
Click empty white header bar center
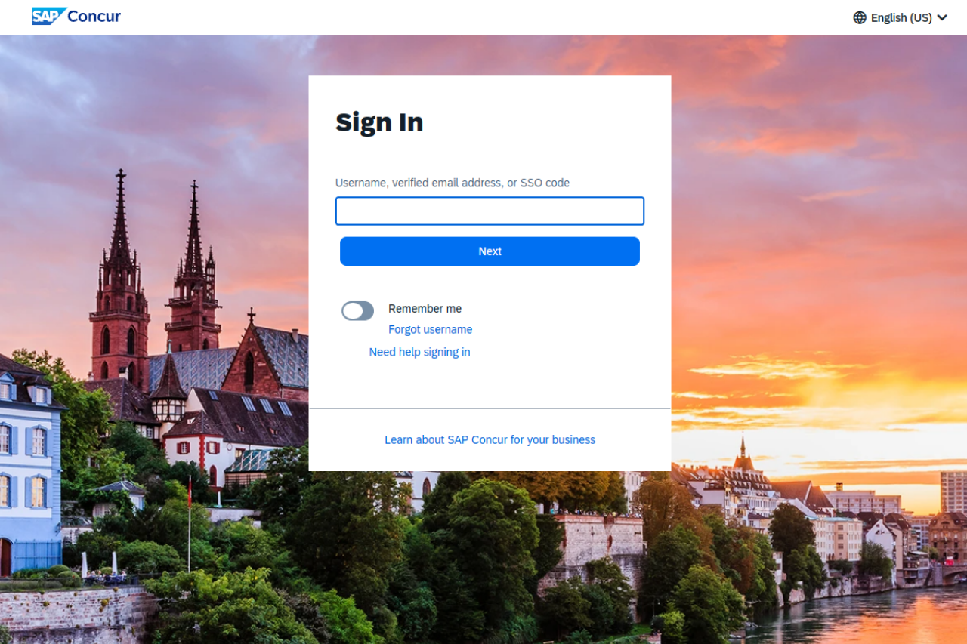[x=483, y=17]
